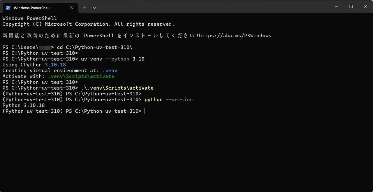
Task: Open the https://aka.ms/PSWindows link
Action: point(235,36)
